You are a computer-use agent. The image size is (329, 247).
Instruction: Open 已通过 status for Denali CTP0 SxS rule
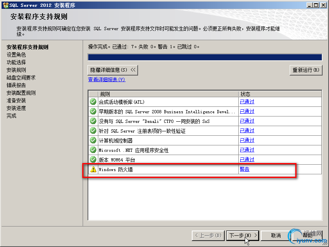(x=247, y=121)
